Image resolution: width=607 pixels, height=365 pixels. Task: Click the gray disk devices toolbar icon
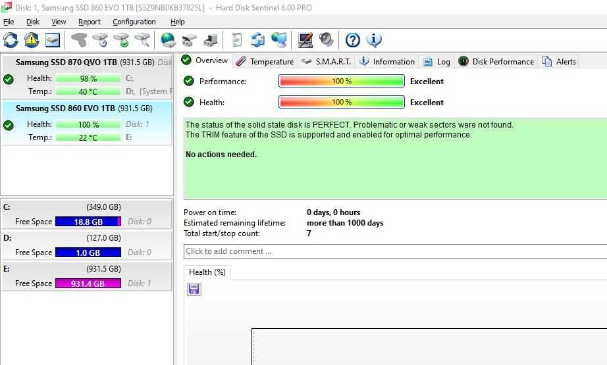click(190, 40)
